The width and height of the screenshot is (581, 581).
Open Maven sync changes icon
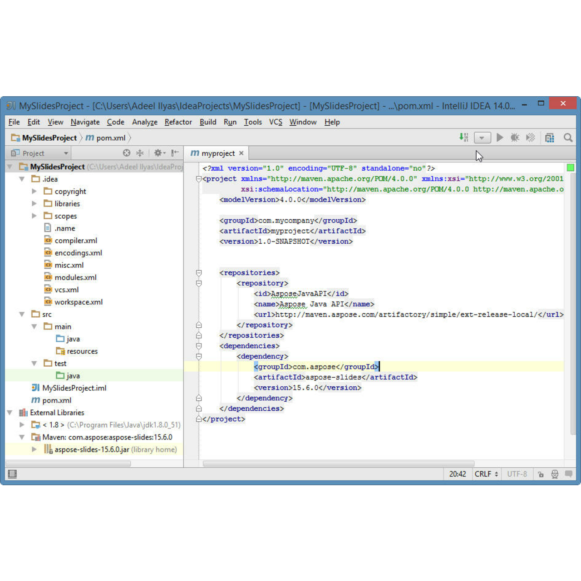pos(464,137)
